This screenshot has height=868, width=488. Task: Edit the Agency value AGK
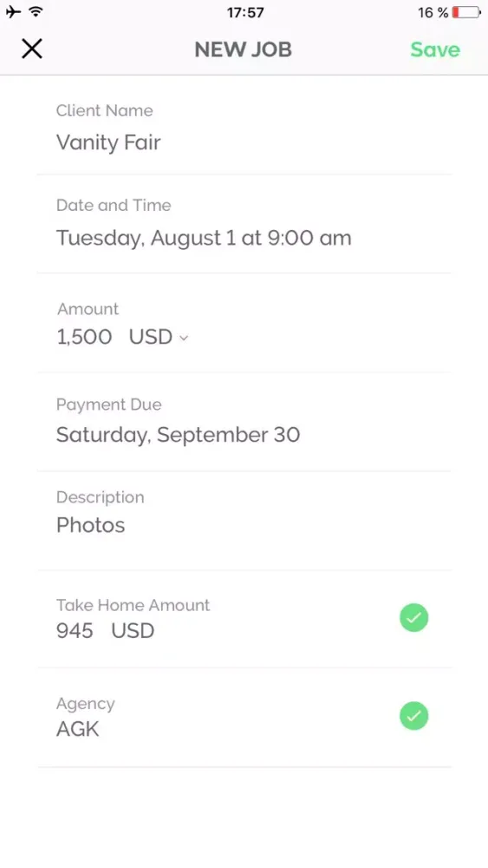coord(78,729)
